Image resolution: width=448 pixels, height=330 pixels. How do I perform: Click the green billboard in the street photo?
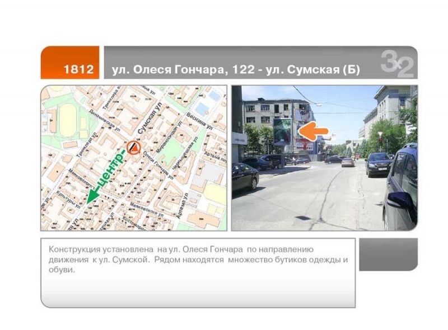pos(282,132)
